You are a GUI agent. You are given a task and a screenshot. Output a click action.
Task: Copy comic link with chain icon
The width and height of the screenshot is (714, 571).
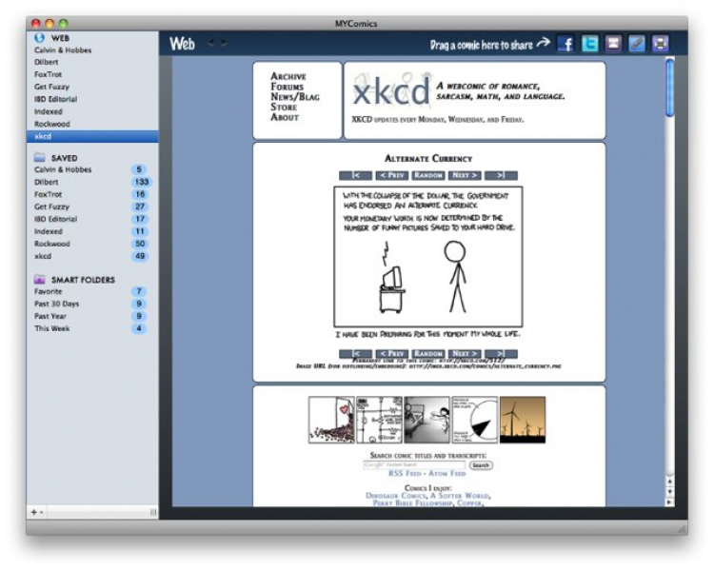point(637,44)
